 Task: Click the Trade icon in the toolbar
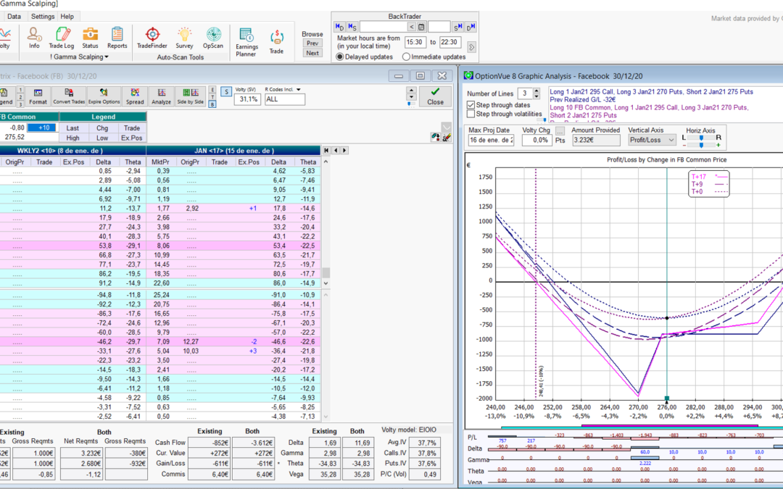click(x=276, y=42)
